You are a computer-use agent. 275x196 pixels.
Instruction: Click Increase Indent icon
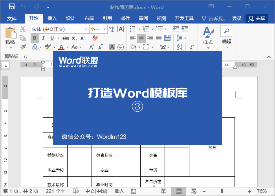[x=185, y=29]
